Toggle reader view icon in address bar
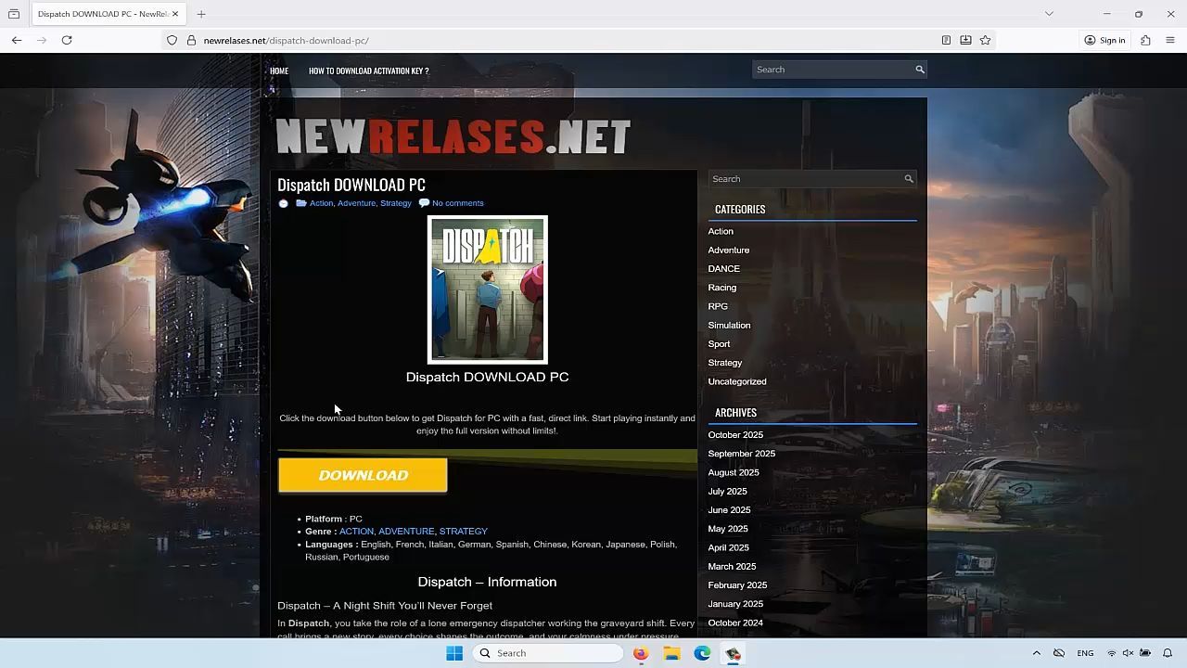 pos(946,40)
